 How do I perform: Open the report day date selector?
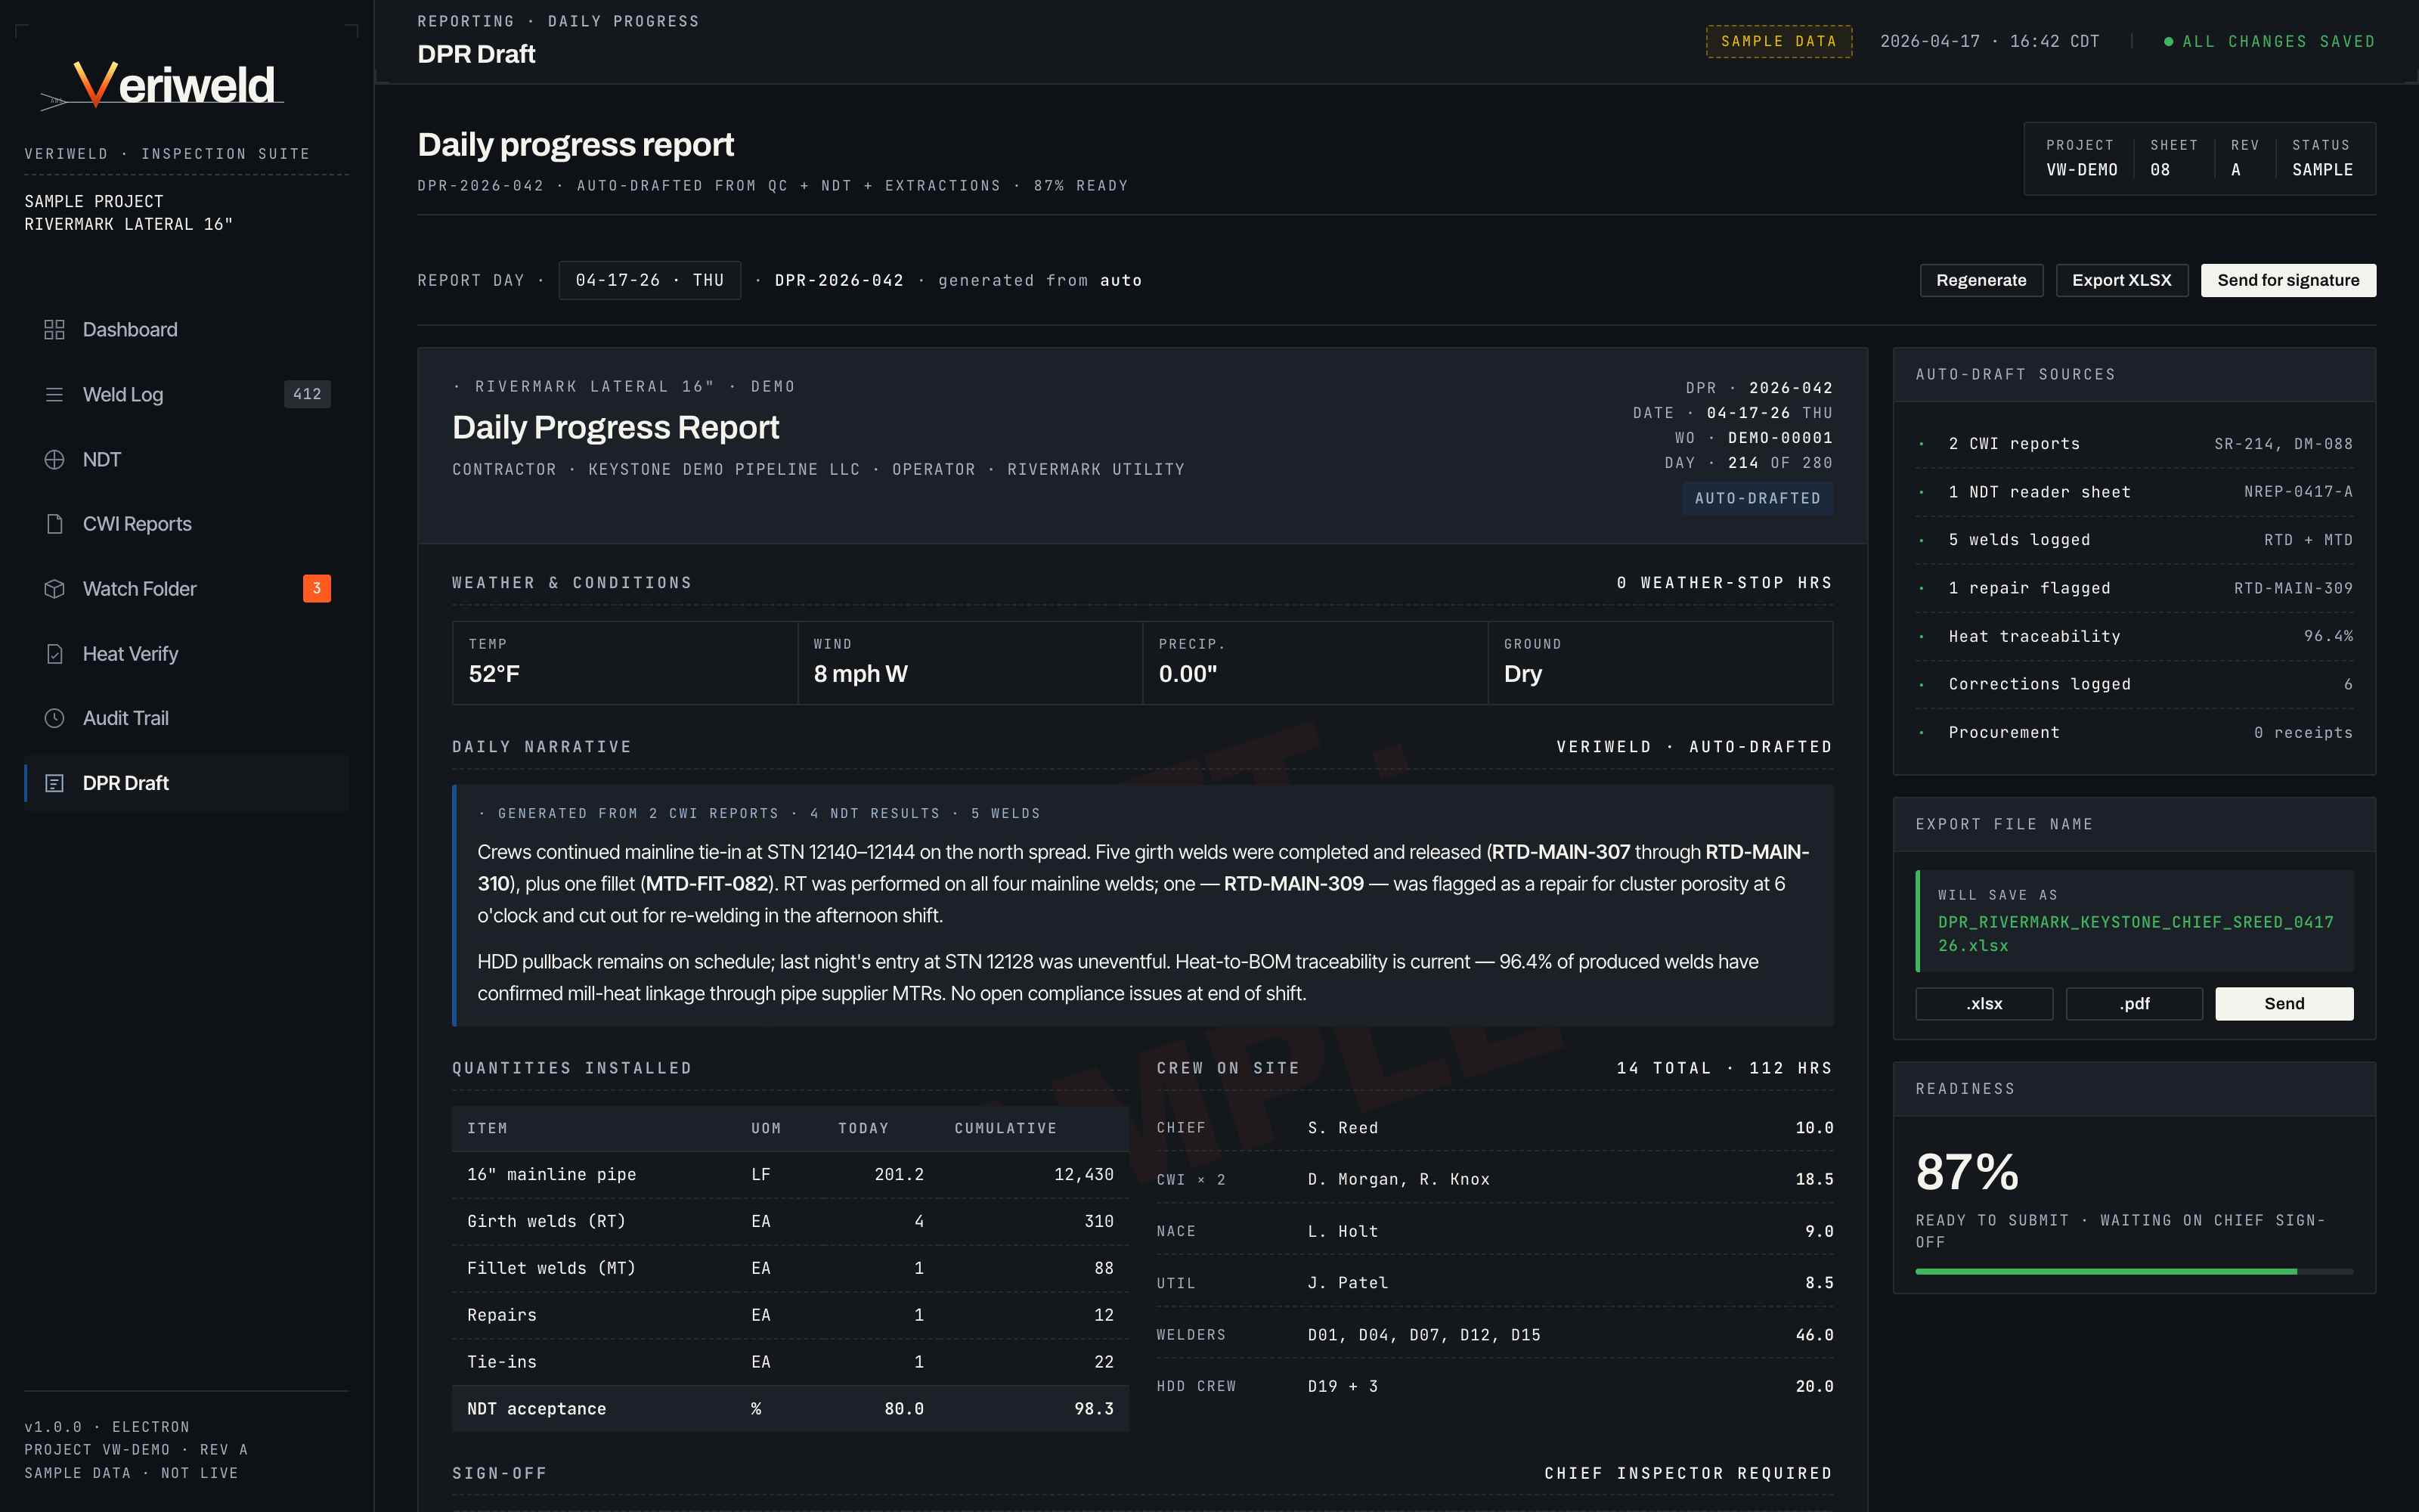(650, 280)
